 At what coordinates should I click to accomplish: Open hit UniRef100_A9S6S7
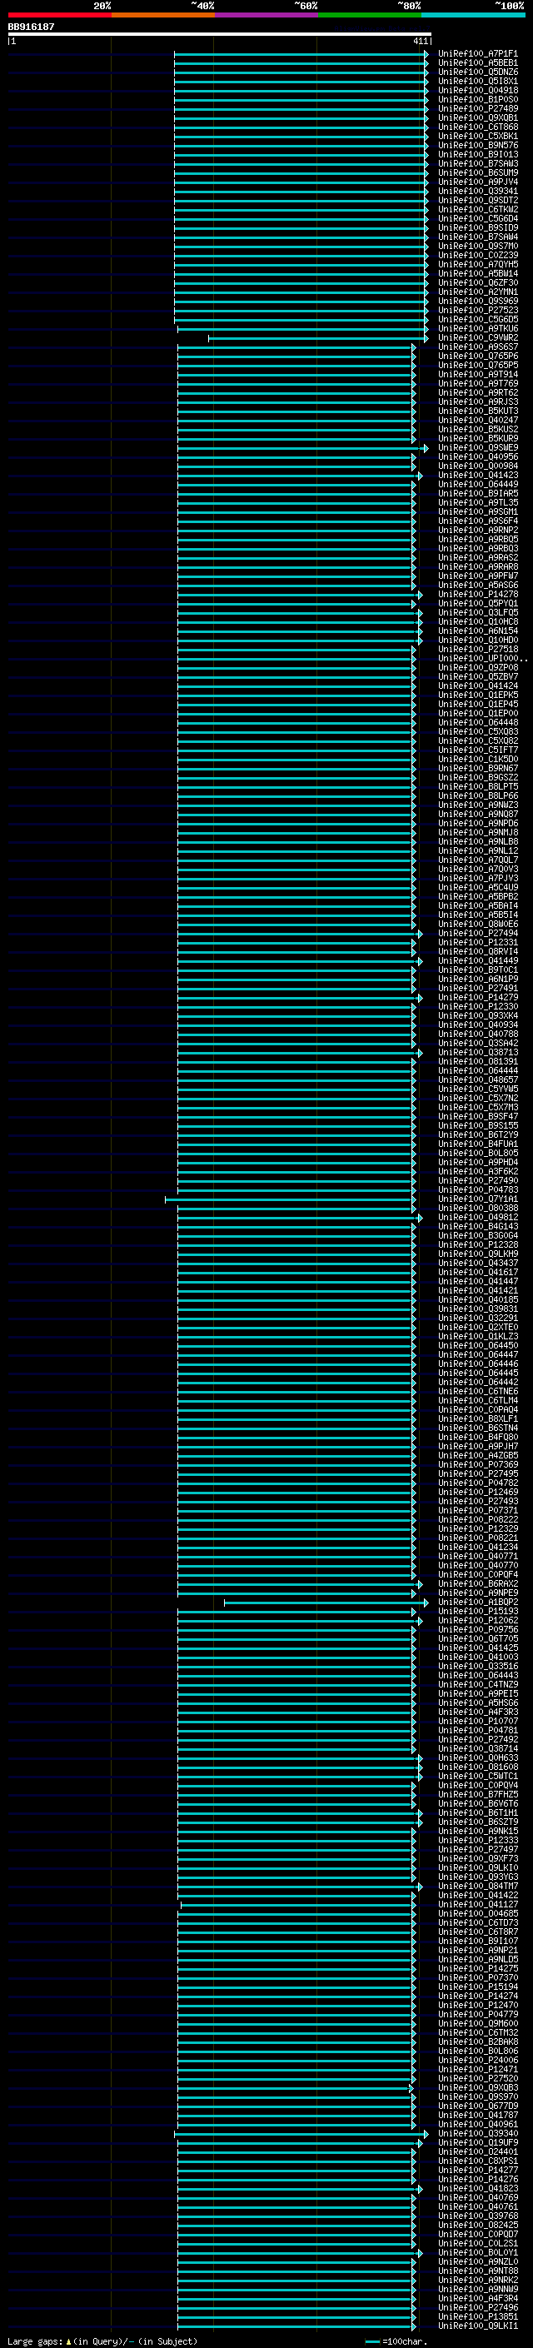[x=478, y=346]
